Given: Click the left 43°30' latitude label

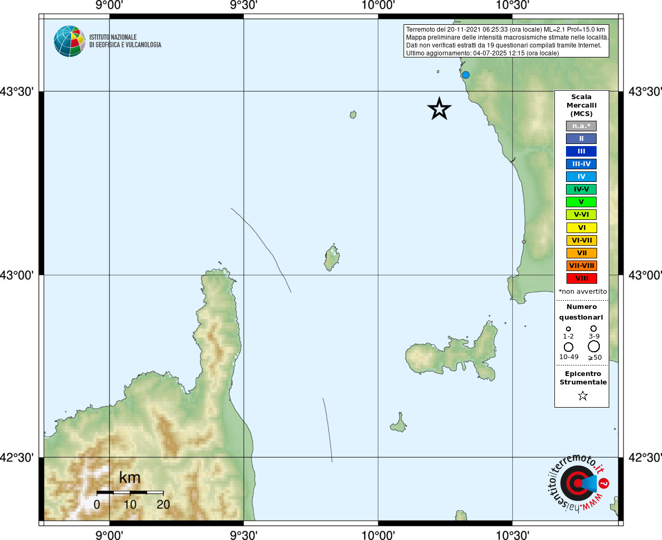Looking at the screenshot, I should click(x=17, y=92).
